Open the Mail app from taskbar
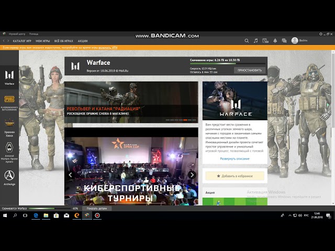335x251 pixels. click(x=66, y=215)
